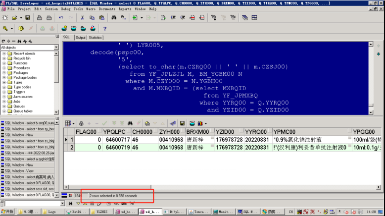Screen dimensions: 385x216
Task: Click the Export results database icon in grid toolbar
Action: pos(192,123)
